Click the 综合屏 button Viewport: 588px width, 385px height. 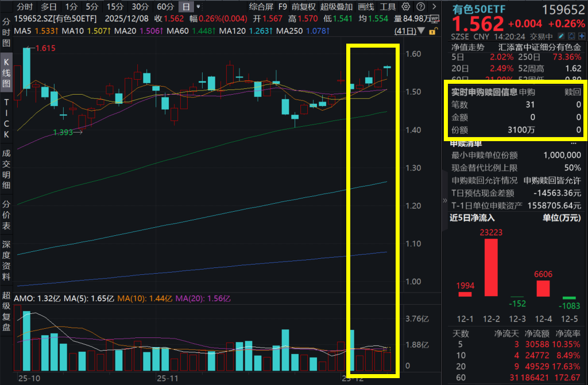coord(262,6)
